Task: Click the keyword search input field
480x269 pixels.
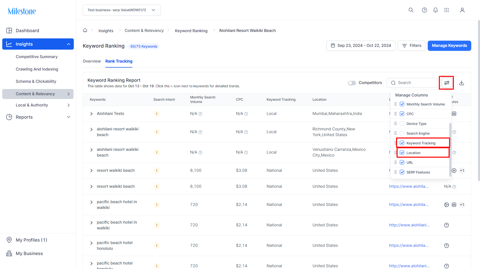Action: 412,83
